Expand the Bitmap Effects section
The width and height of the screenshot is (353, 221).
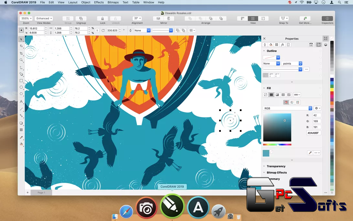(264, 172)
